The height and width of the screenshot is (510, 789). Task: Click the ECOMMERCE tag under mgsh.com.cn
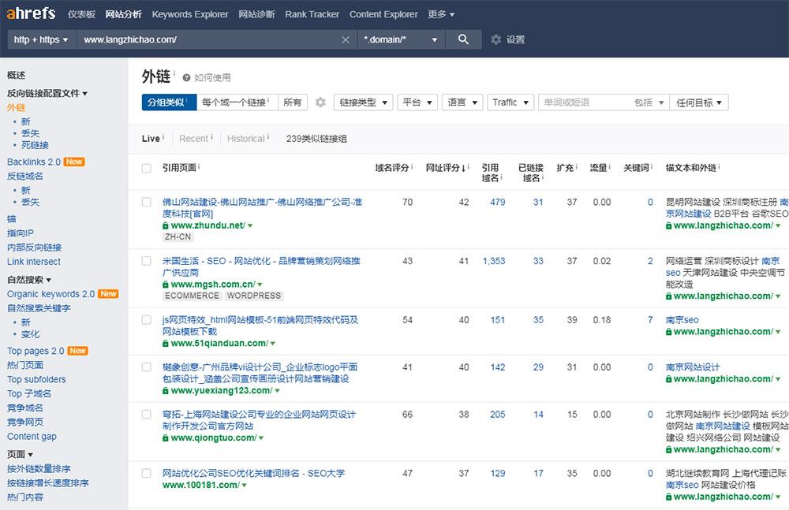click(193, 296)
